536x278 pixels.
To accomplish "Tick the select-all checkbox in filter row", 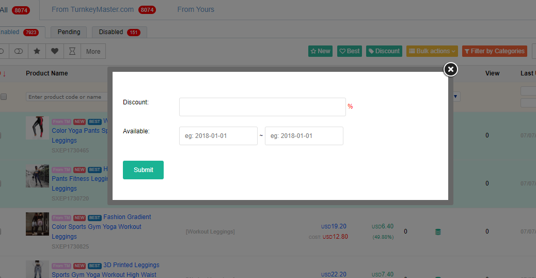I will coord(4,97).
